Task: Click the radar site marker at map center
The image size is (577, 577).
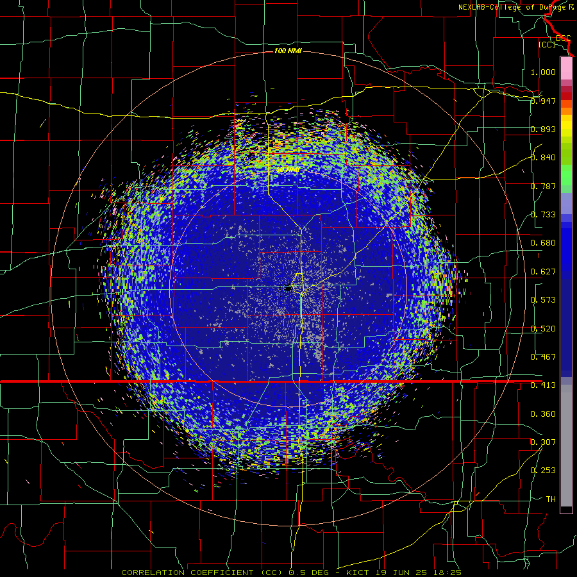Action: point(288,289)
